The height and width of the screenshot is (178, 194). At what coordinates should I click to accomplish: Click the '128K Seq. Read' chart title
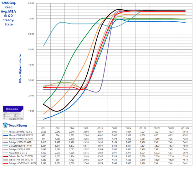pyautogui.click(x=8, y=5)
